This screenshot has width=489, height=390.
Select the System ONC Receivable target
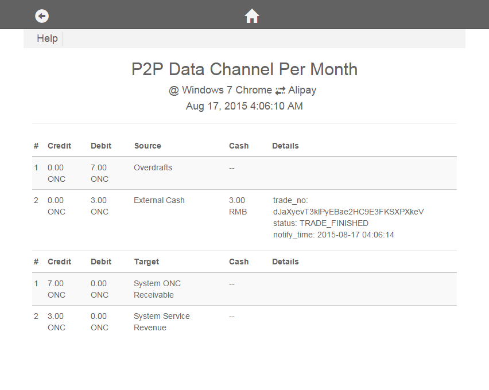tap(157, 289)
